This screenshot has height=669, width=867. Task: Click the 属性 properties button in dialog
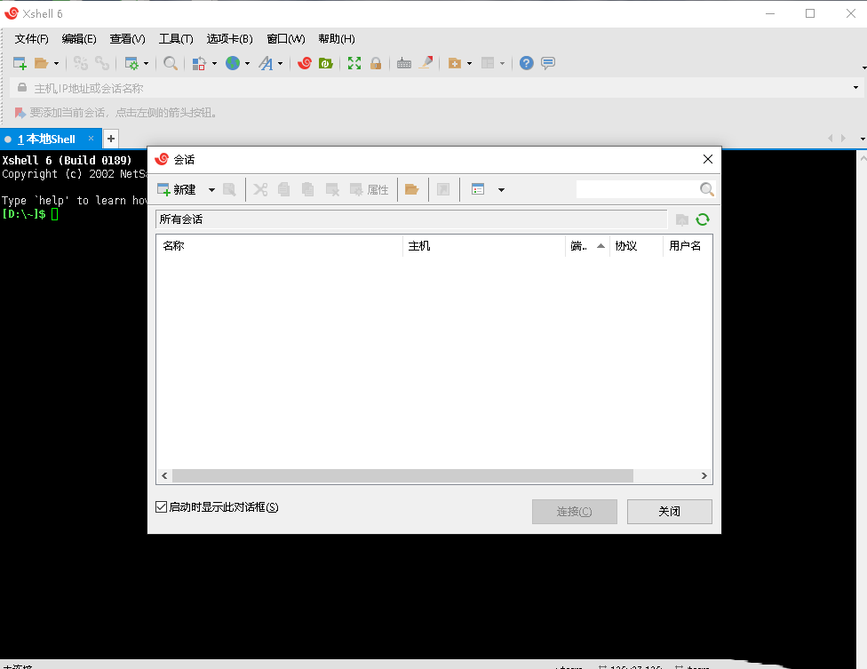(370, 189)
